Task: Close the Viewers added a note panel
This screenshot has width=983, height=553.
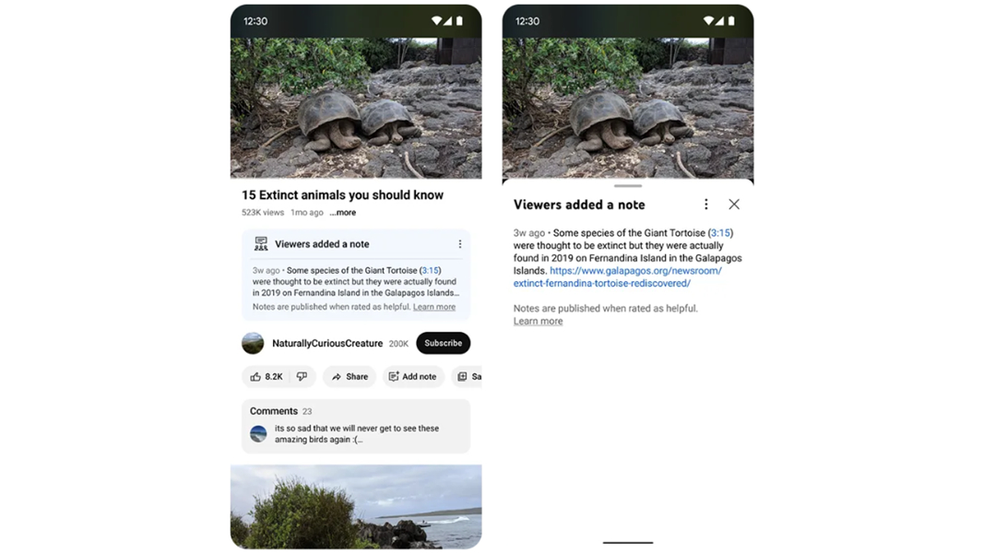Action: [734, 204]
